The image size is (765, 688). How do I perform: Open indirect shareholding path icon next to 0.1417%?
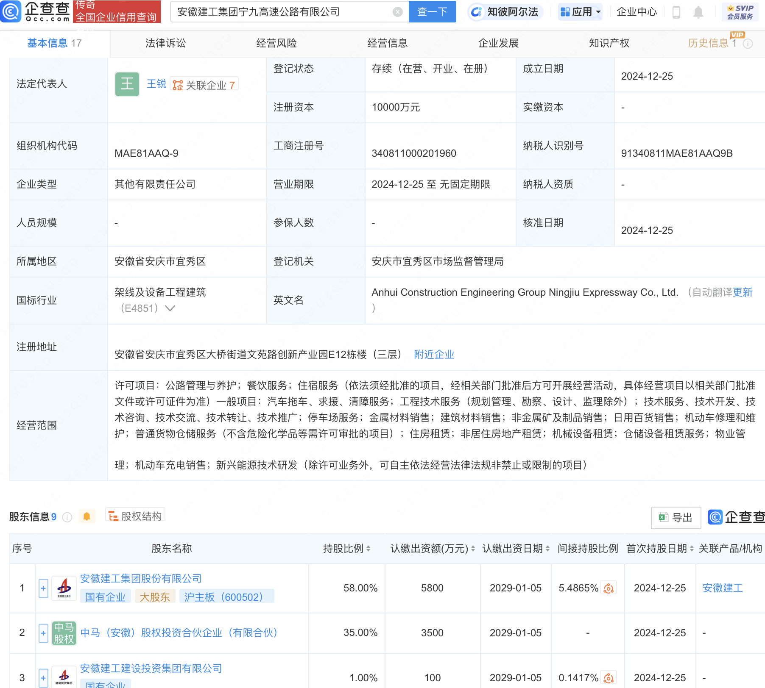(609, 678)
